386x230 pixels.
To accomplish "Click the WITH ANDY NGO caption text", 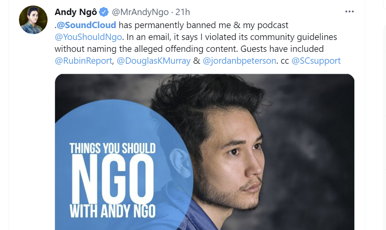I will coord(112,211).
